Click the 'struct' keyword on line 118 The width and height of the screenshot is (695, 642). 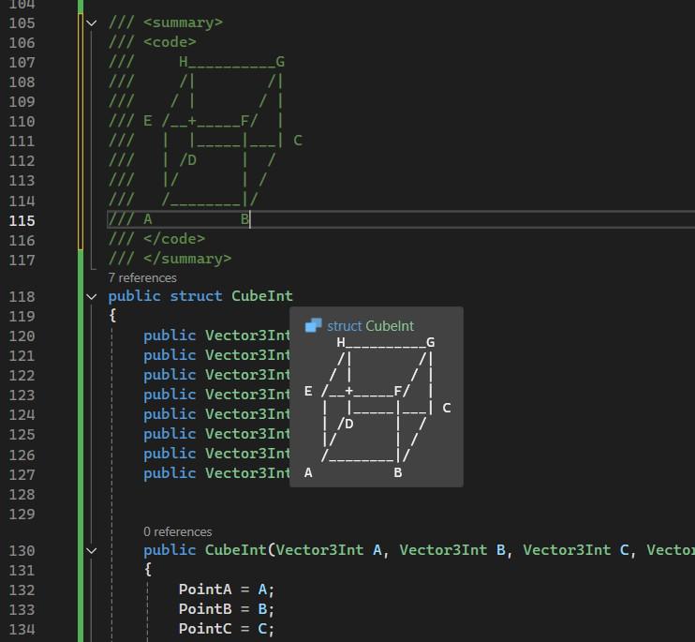click(195, 296)
